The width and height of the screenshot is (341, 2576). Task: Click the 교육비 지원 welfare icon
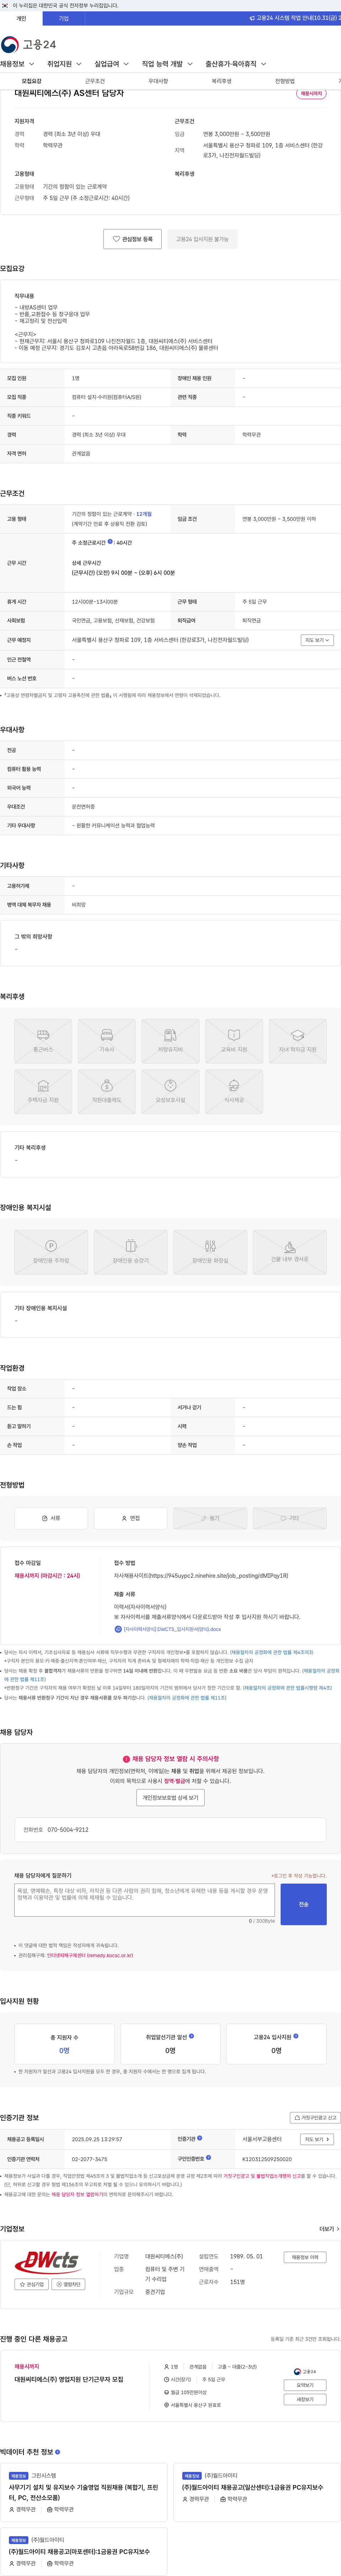pos(234,1041)
